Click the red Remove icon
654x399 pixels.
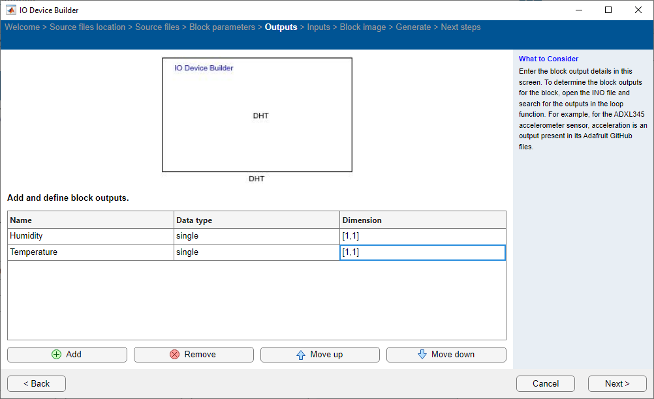[174, 354]
